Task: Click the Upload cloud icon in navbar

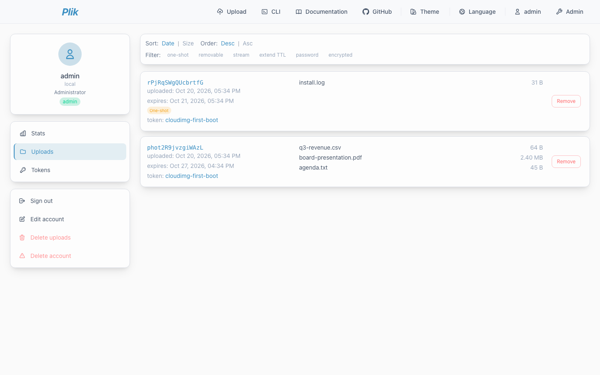Action: tap(220, 12)
